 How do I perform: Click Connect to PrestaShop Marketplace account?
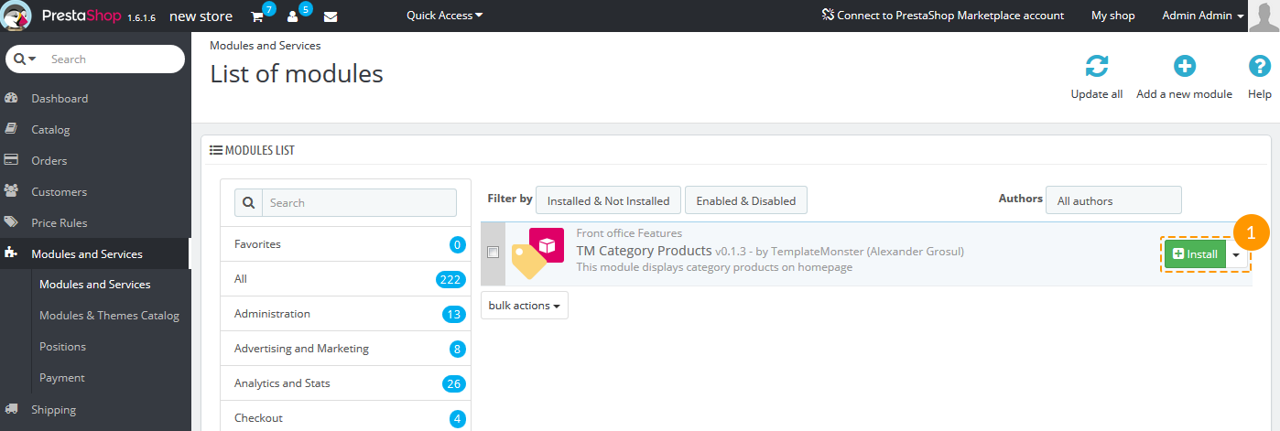pyautogui.click(x=943, y=16)
